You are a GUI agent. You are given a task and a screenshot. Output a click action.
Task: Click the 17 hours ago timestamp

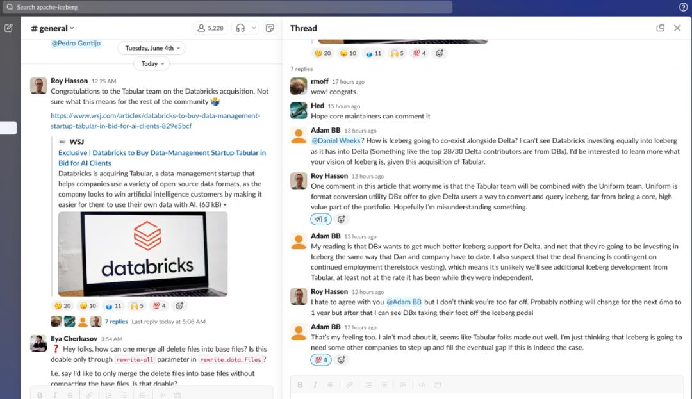coord(348,82)
